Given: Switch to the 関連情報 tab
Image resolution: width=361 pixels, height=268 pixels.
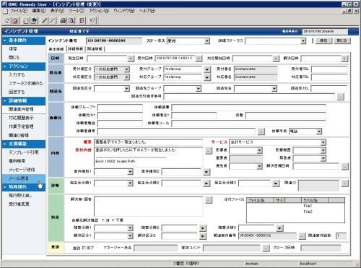Looking at the screenshot, I should click(95, 49).
